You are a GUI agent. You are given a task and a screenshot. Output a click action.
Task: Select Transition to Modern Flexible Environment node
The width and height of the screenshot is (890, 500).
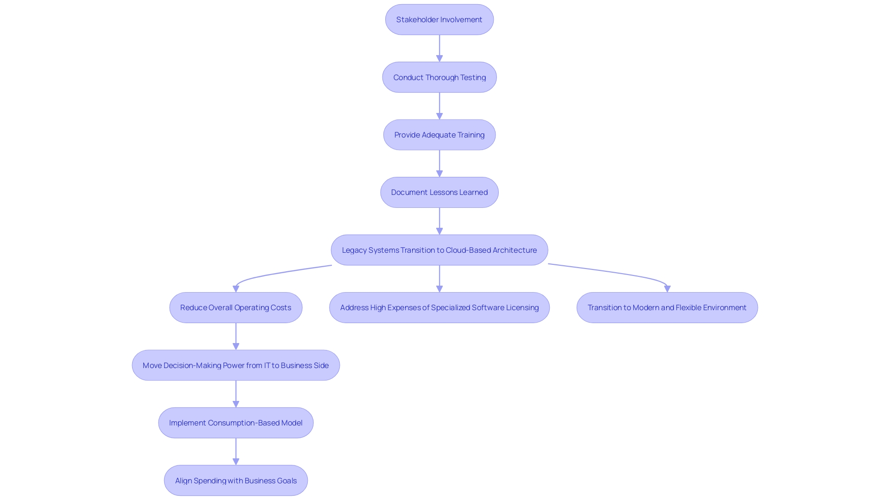coord(667,307)
